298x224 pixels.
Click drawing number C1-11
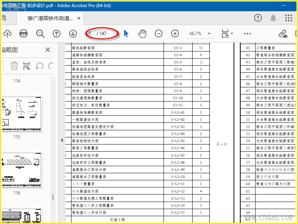pos(178,105)
